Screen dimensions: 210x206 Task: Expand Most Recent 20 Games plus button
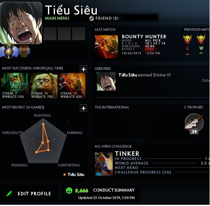[x=83, y=108]
